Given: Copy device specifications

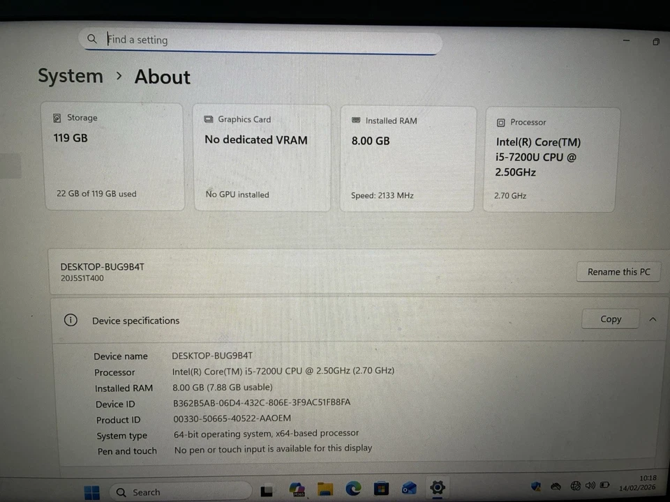Looking at the screenshot, I should coord(611,319).
